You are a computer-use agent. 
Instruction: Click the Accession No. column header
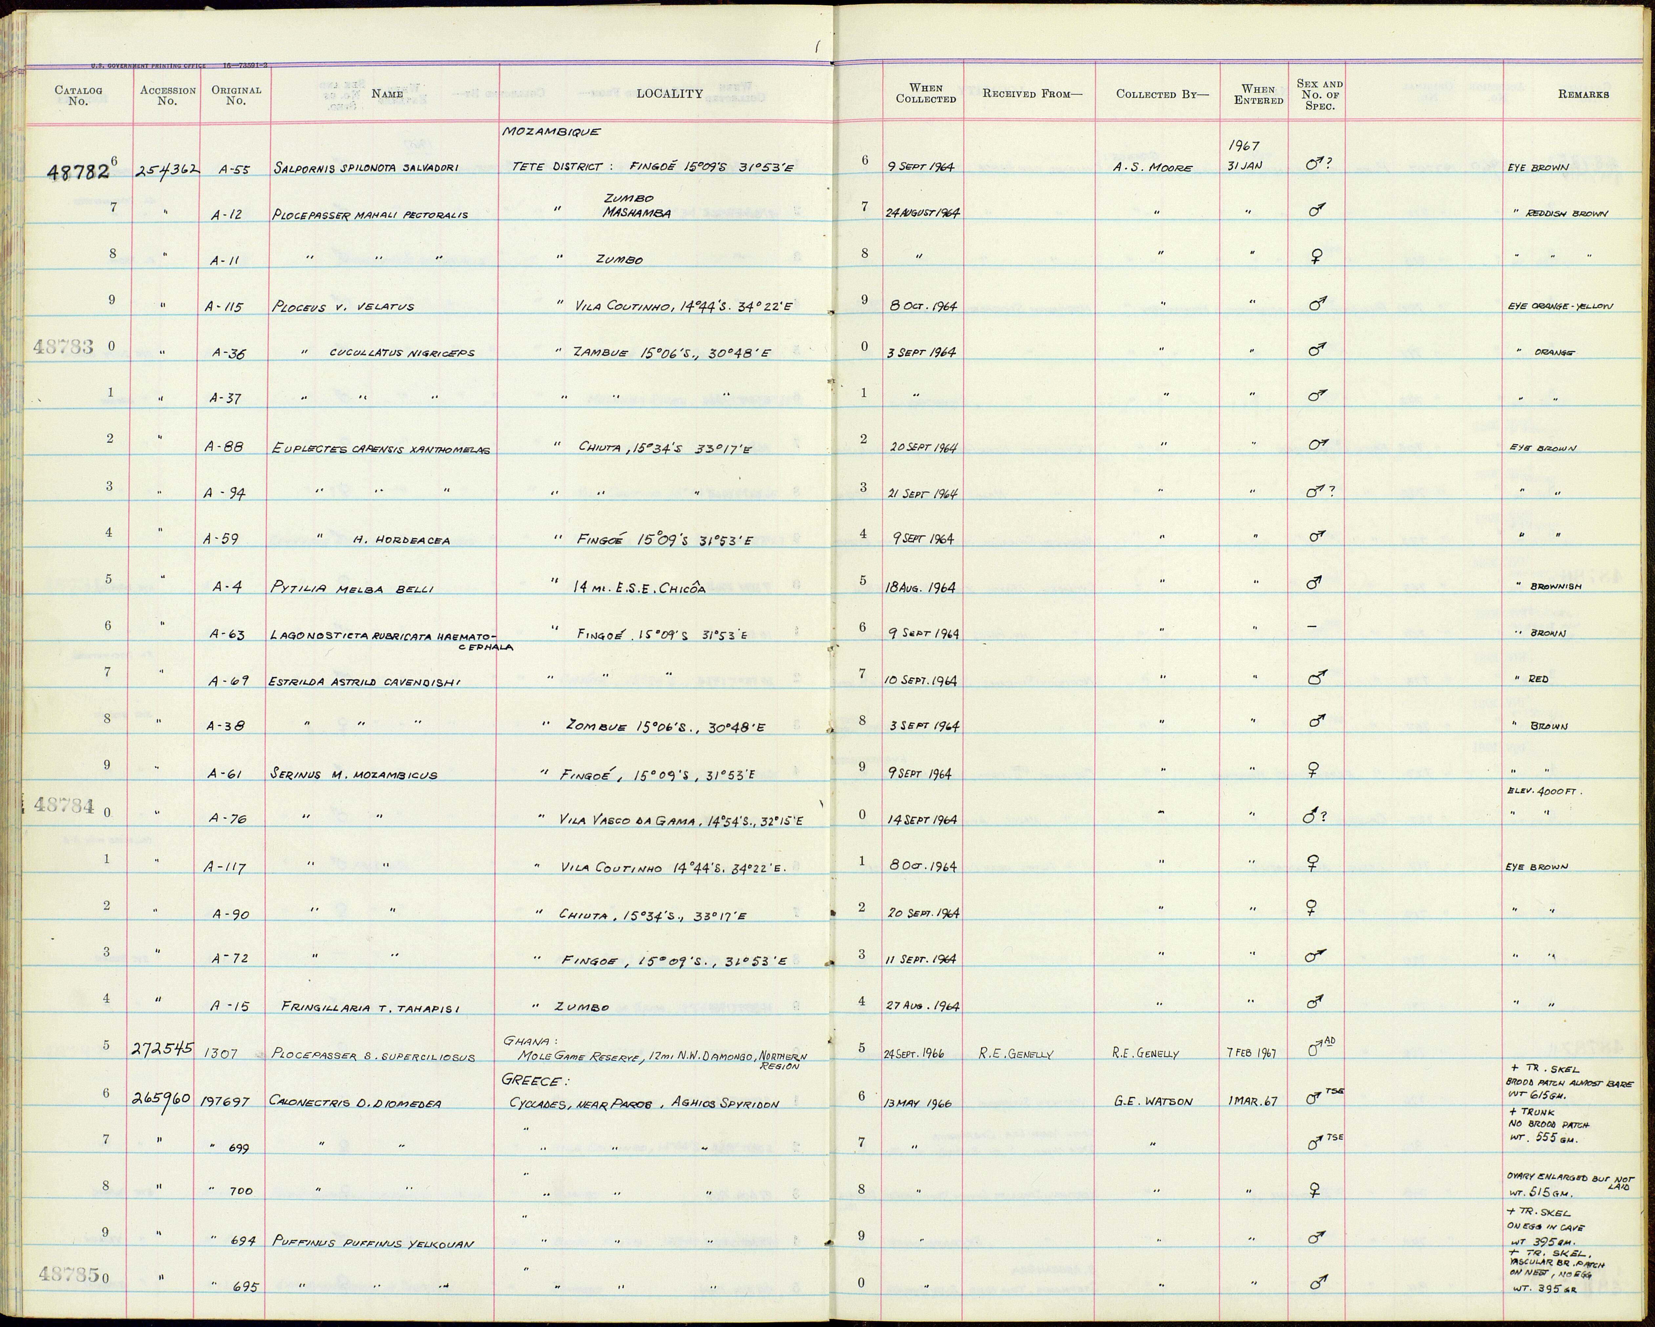pyautogui.click(x=167, y=95)
